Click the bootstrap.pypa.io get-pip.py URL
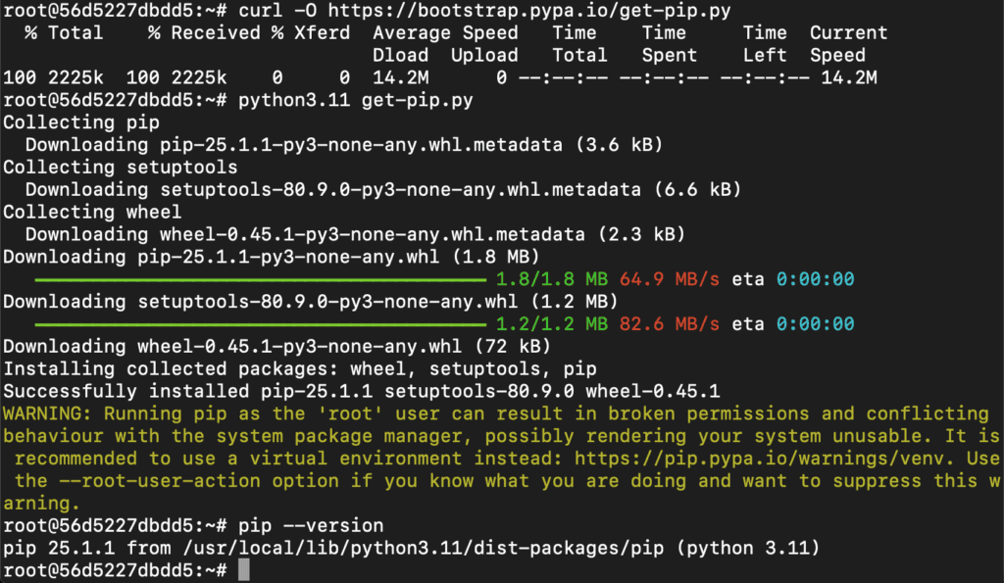This screenshot has width=1004, height=583. (x=528, y=11)
